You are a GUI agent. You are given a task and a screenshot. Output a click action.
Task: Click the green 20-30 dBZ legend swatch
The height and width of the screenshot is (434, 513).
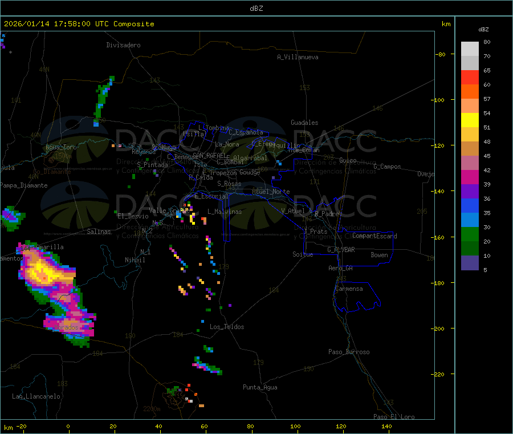click(x=470, y=234)
